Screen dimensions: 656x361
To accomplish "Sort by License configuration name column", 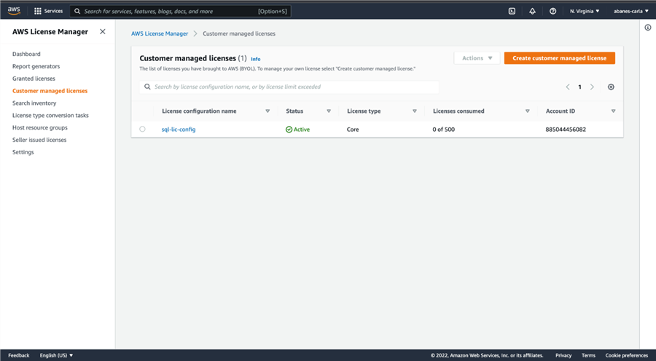I will [x=268, y=111].
